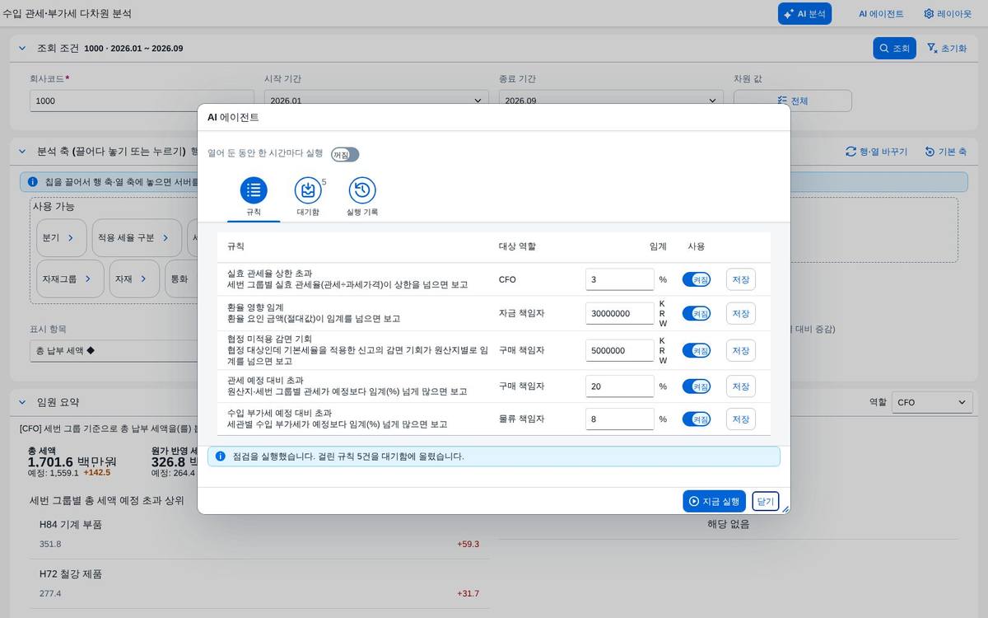The height and width of the screenshot is (618, 988).
Task: Open the 대기함 inbox icon tab
Action: (308, 190)
